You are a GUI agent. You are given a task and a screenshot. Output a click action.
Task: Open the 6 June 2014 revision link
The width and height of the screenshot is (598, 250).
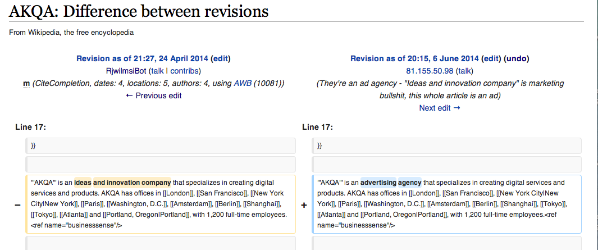414,58
